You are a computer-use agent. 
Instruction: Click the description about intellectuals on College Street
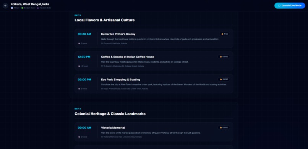(x=144, y=62)
